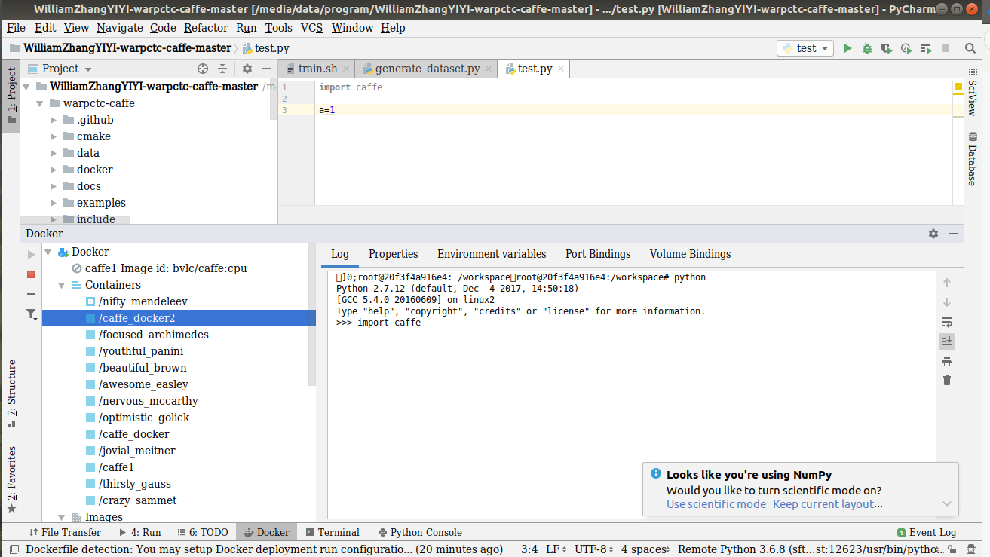990x557 pixels.
Task: Run test.py with Coverage icon
Action: [887, 47]
